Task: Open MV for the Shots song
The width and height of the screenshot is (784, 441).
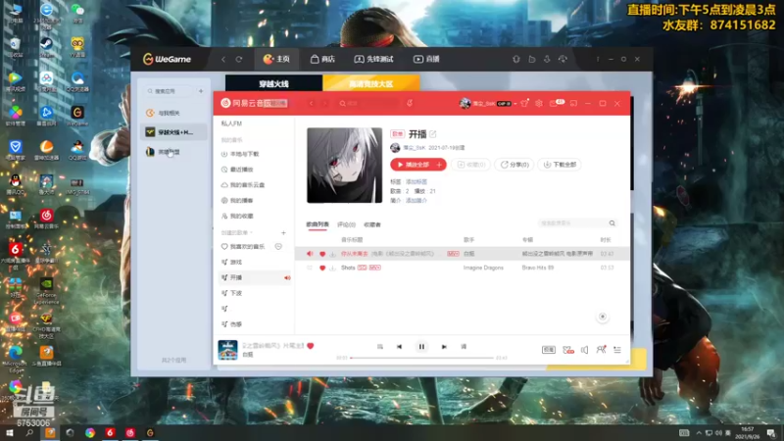Action: 375,268
